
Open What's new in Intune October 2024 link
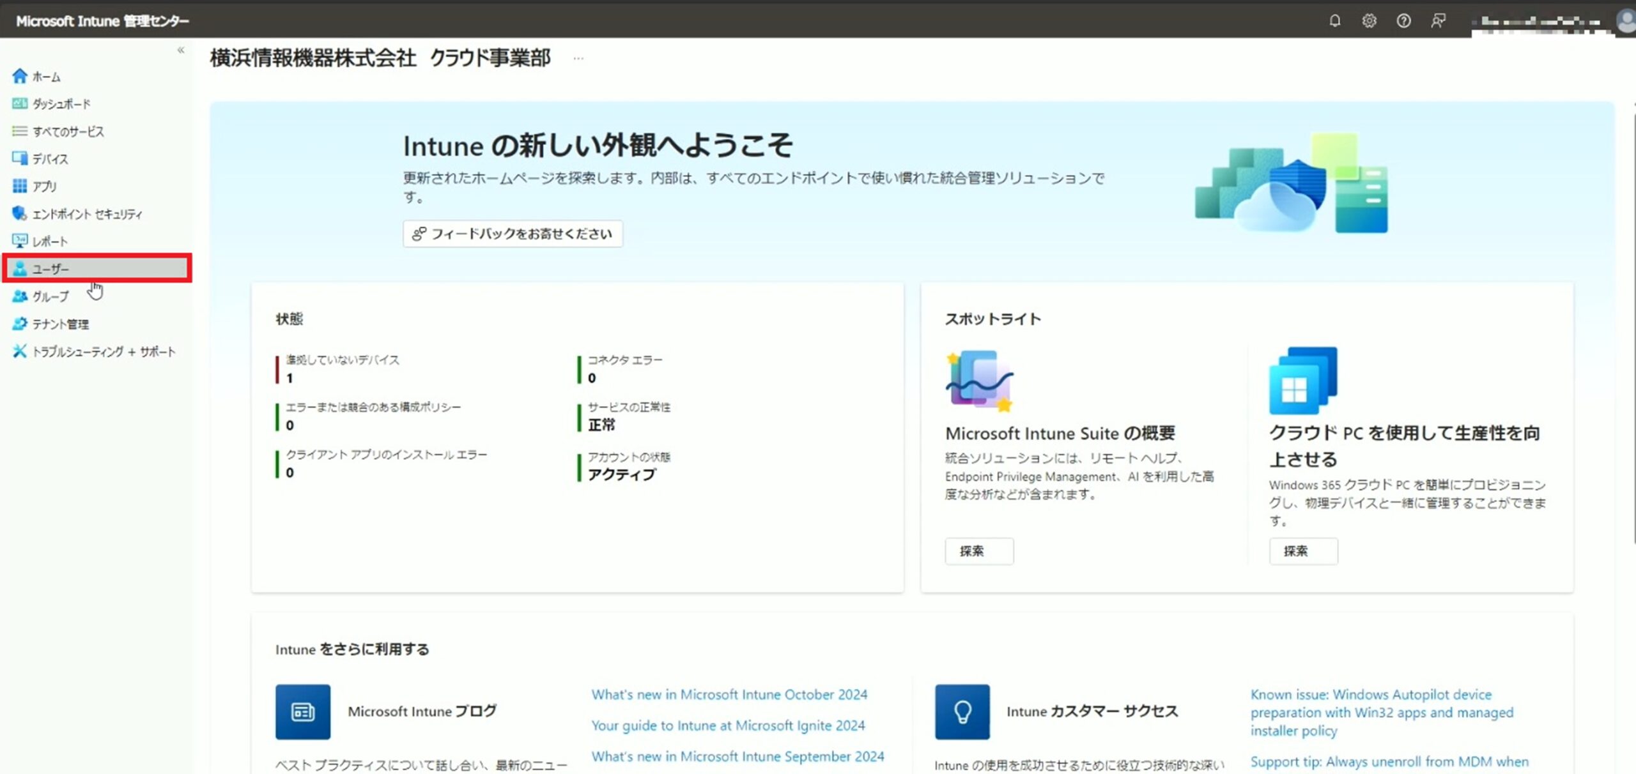729,694
